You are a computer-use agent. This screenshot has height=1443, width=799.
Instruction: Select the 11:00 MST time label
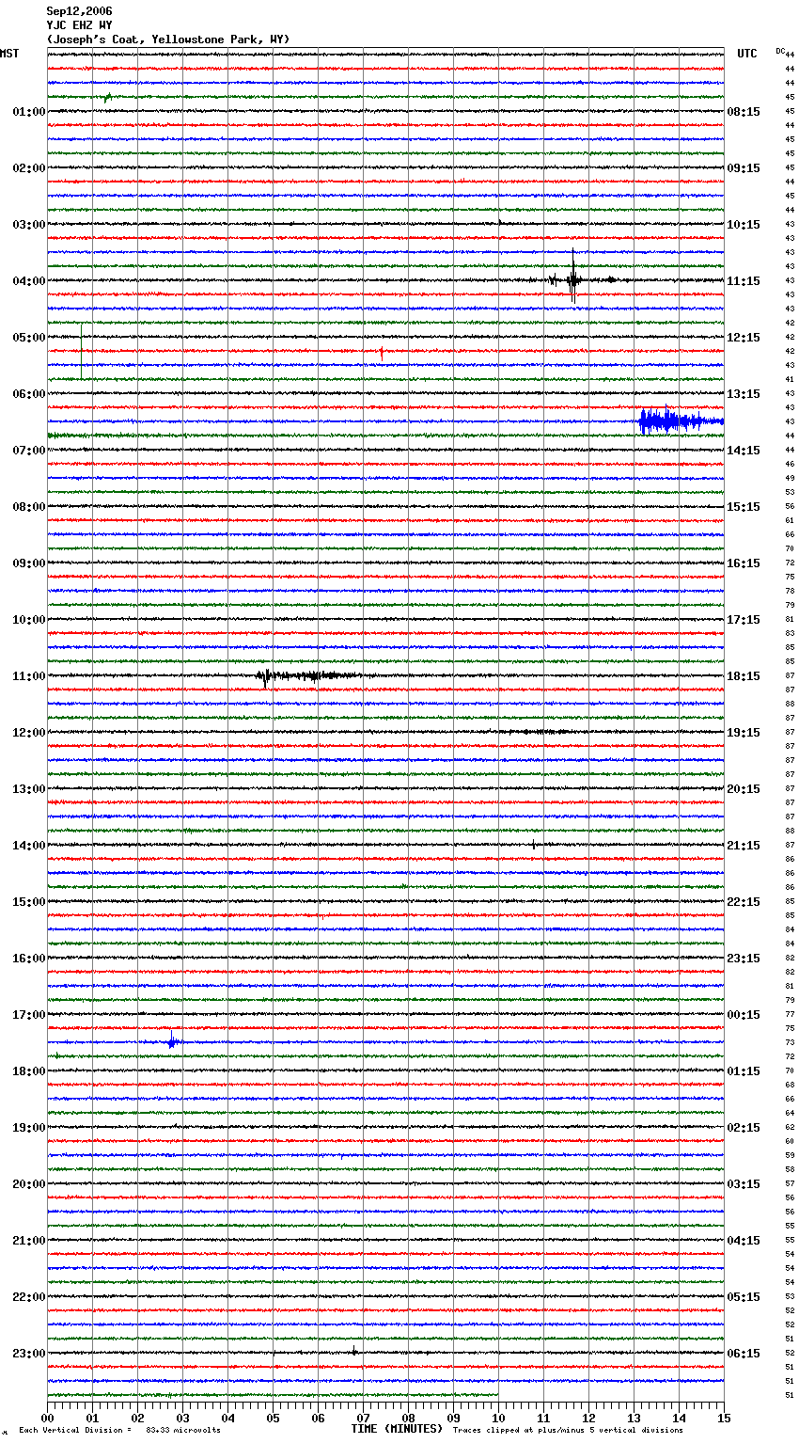[28, 676]
